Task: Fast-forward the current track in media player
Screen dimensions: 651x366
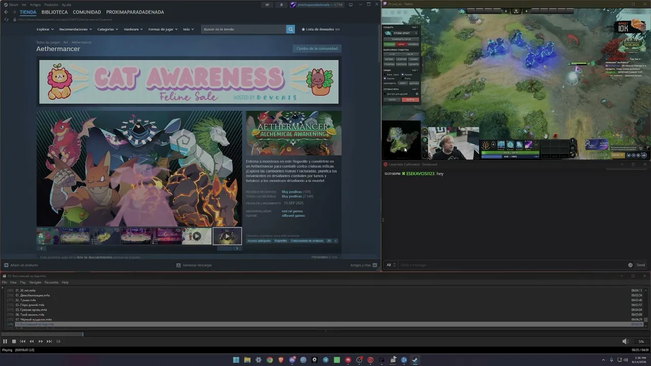Action: 41,342
